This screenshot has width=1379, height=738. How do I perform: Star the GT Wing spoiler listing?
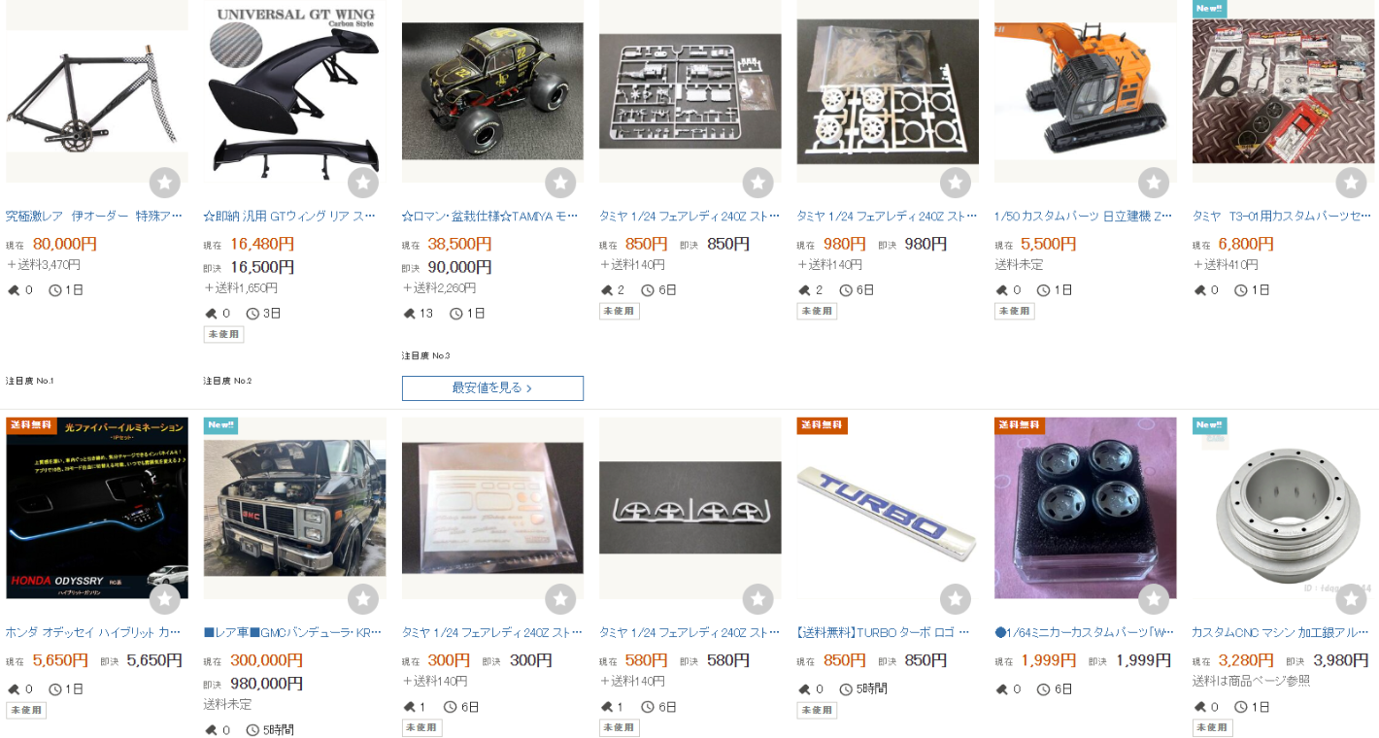362,183
